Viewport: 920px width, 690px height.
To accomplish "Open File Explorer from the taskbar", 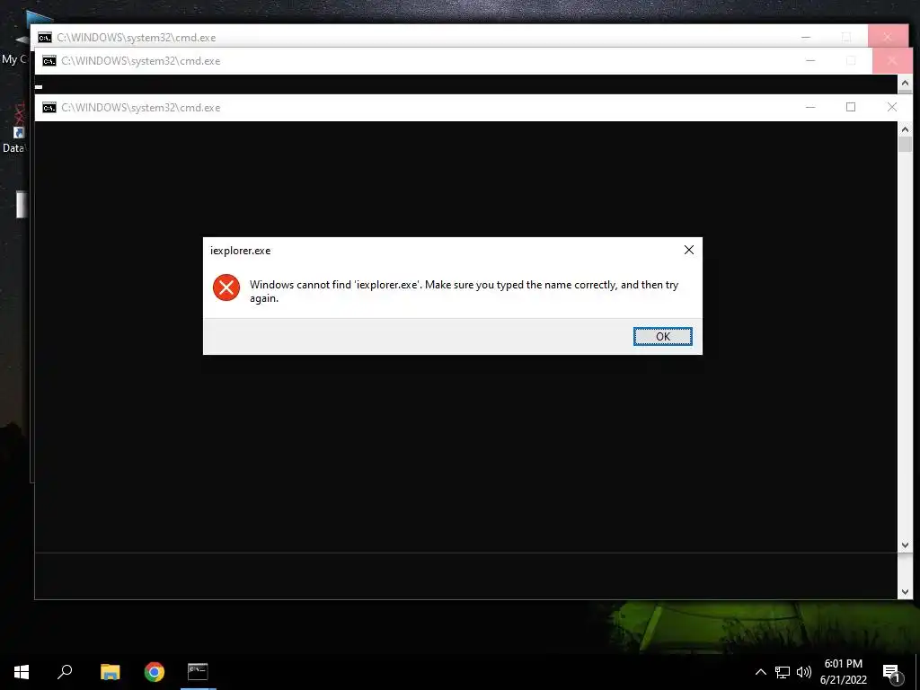I will click(110, 672).
